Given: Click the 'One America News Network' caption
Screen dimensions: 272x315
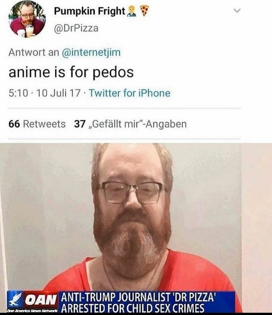Looking at the screenshot, I should click(x=32, y=310).
